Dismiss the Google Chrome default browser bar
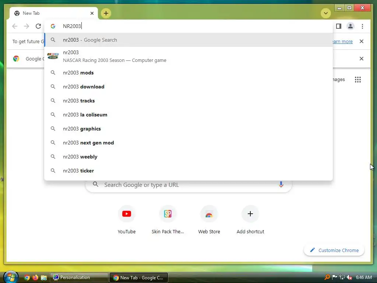The image size is (377, 283). [362, 59]
